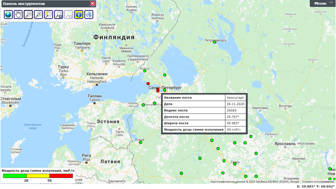336x189 pixels.
Task: Open the Меню dropdown
Action: (x=323, y=3)
